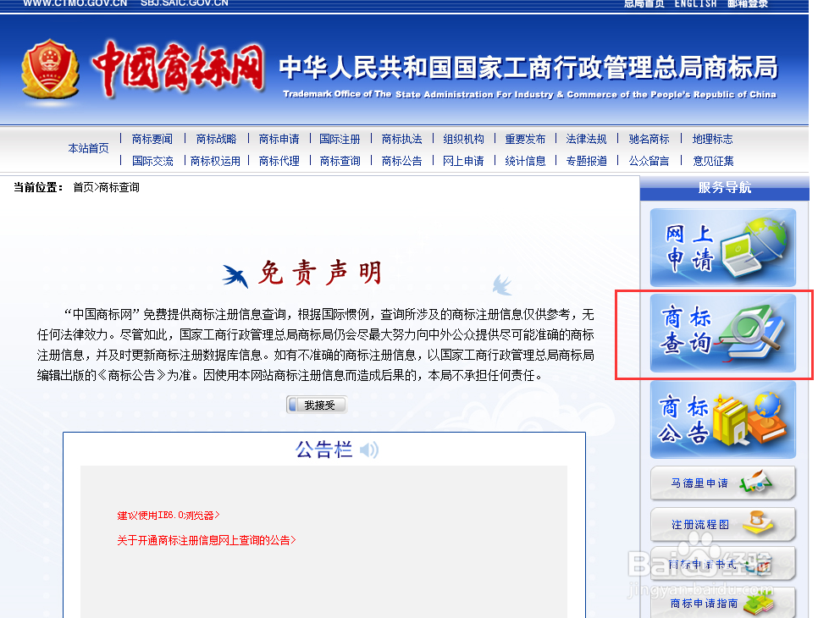This screenshot has width=818, height=618.
Task: Open the 商标查询 menu item in navigation bar
Action: [x=340, y=161]
